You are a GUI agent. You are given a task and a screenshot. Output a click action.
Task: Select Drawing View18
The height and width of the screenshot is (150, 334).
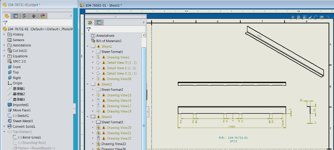click(119, 111)
